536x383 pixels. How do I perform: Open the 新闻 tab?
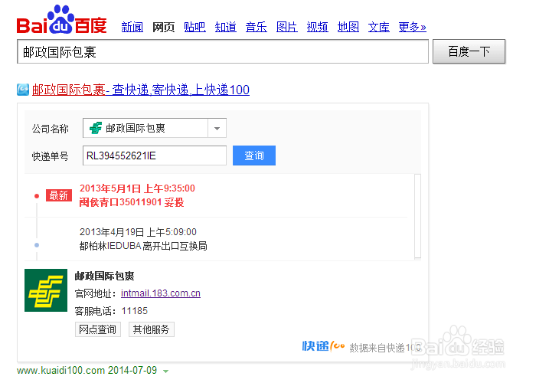coord(132,27)
